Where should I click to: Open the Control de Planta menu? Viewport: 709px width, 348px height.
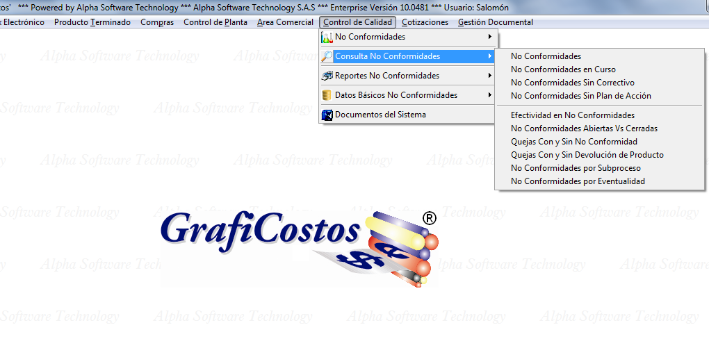coord(215,22)
